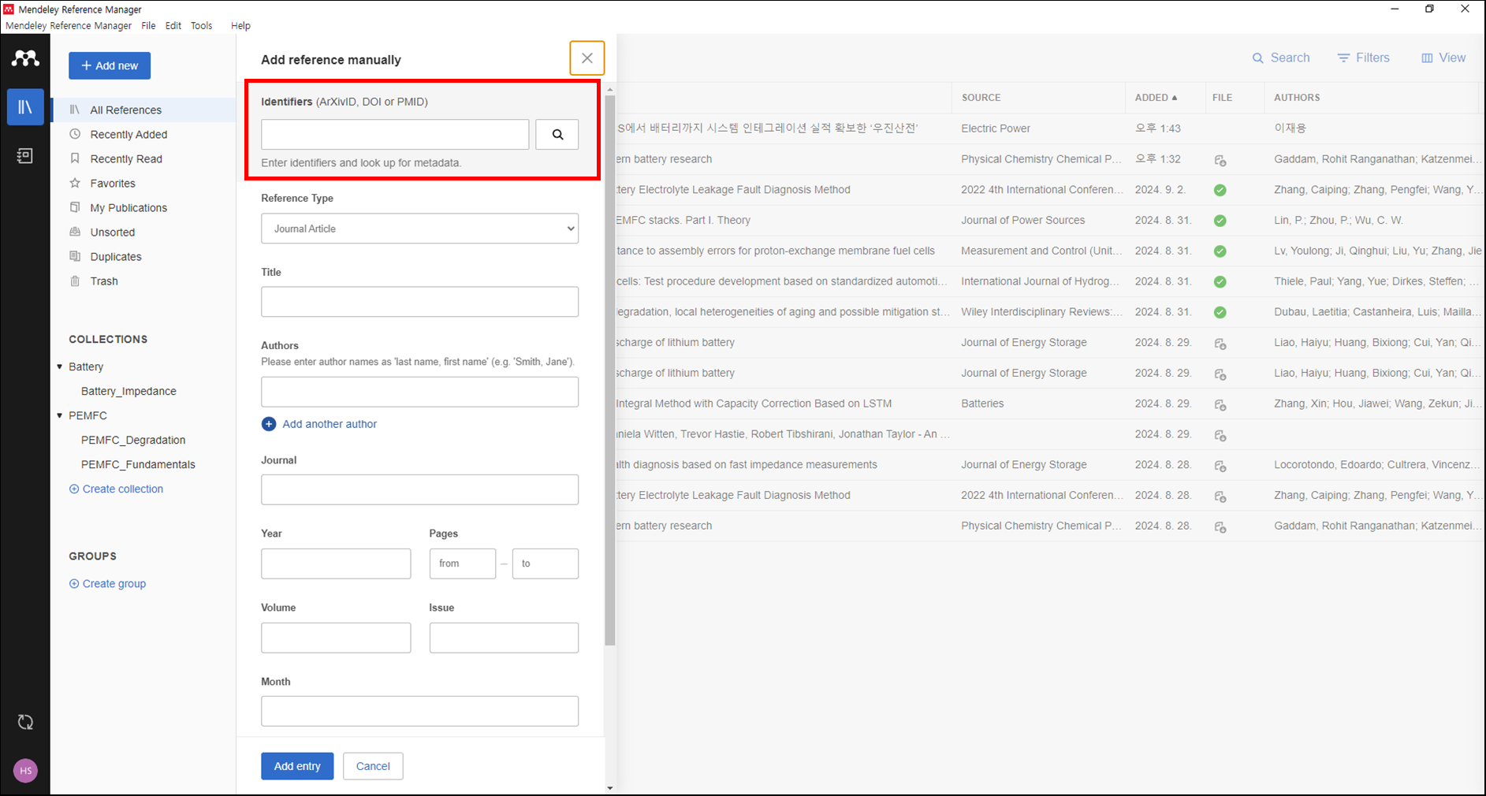Open the File menu

pos(148,25)
